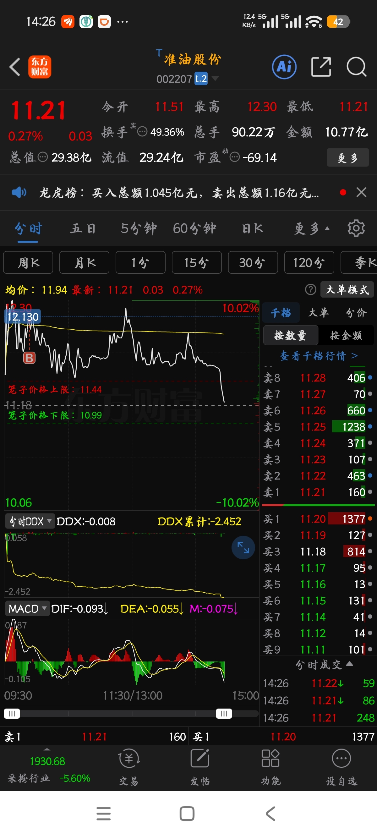Choose the 周K period button
Screen dimensions: 377x839
pos(28,262)
